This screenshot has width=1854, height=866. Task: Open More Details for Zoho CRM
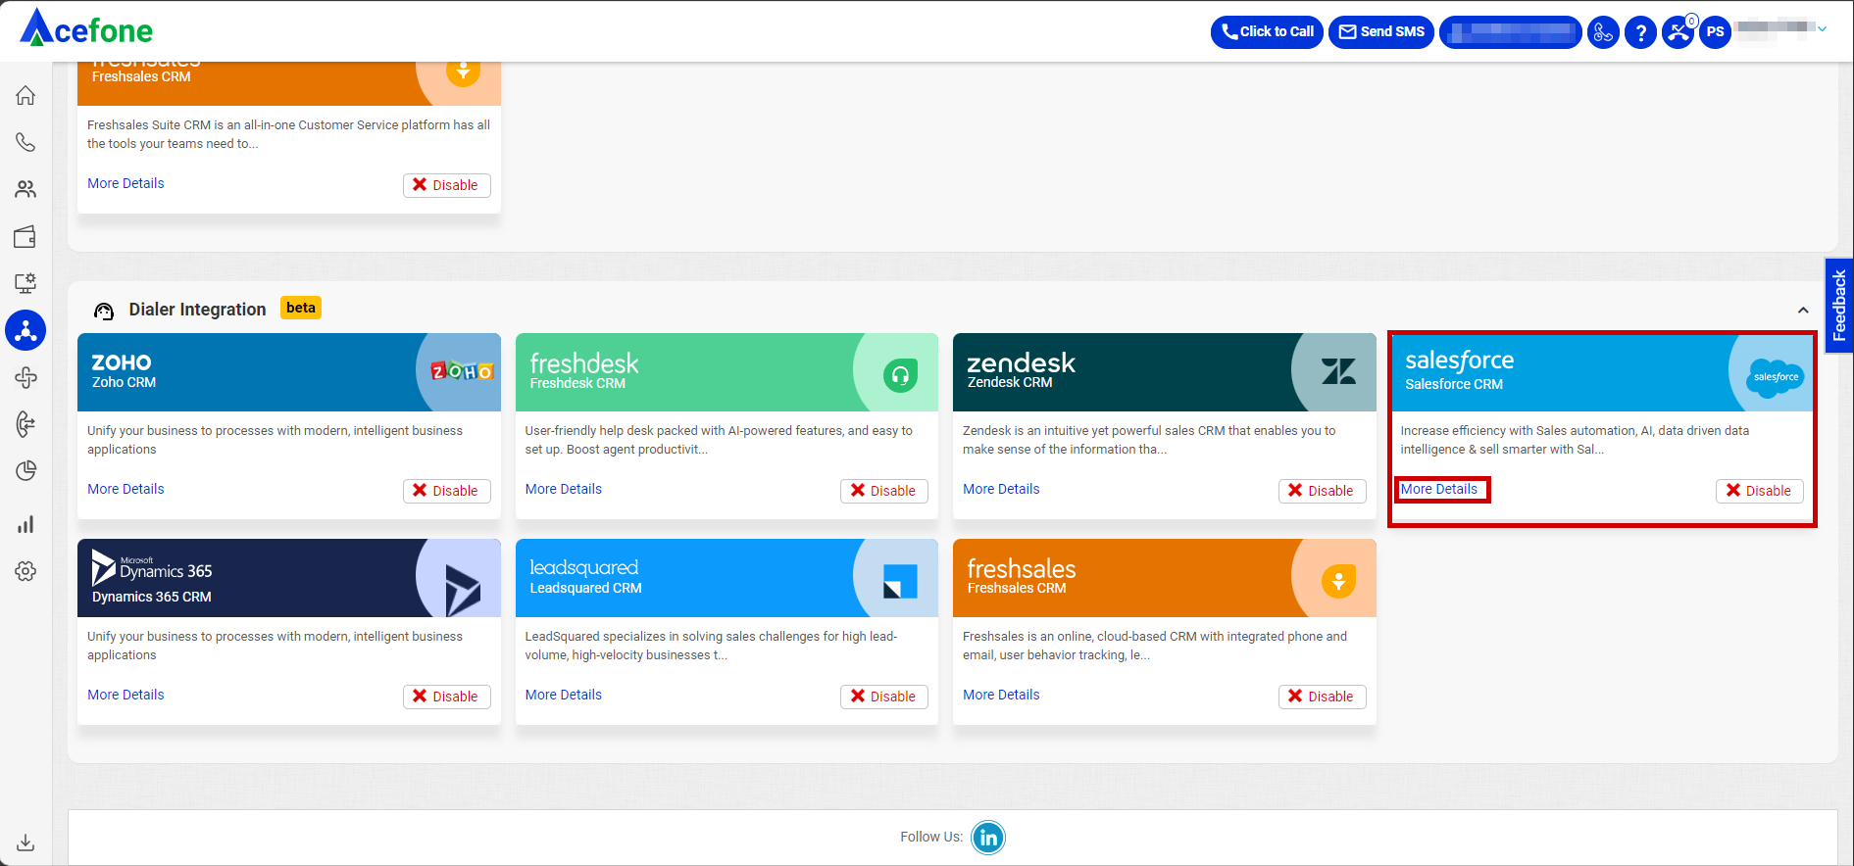125,489
